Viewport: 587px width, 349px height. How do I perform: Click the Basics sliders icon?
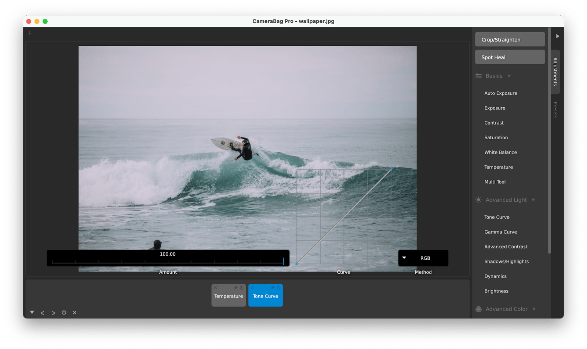coord(478,76)
